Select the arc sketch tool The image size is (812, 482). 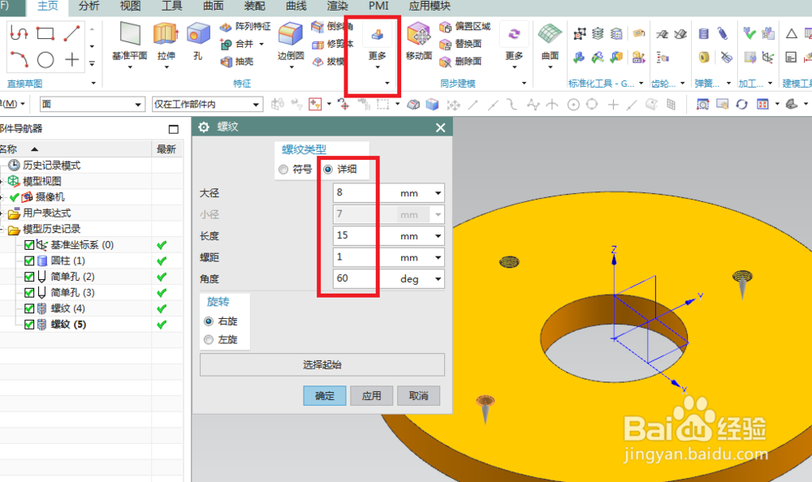[19, 59]
